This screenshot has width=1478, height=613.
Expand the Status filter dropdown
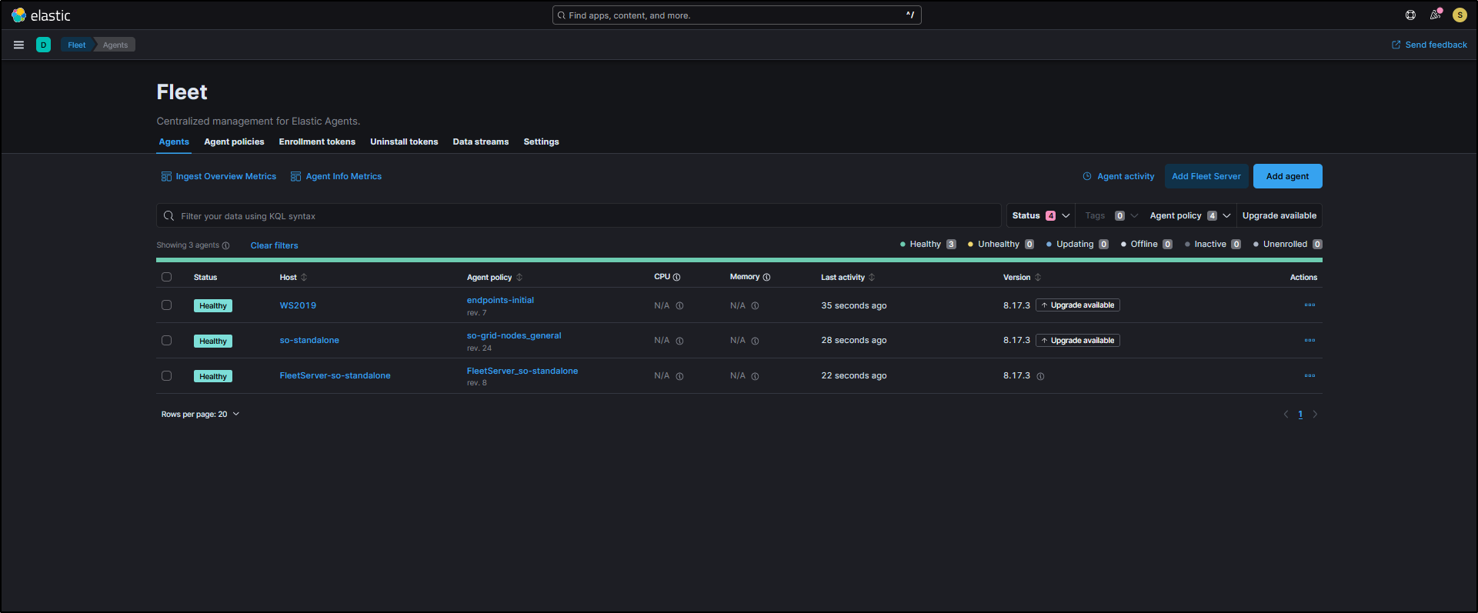(1040, 216)
